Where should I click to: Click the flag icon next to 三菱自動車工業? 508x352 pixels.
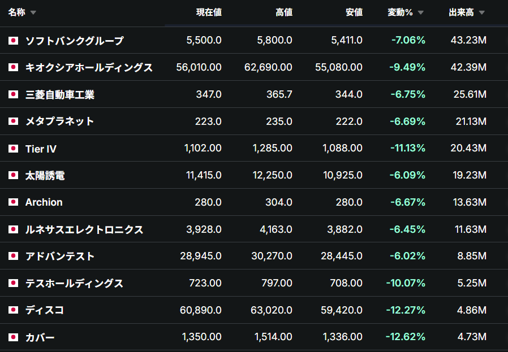(13, 94)
